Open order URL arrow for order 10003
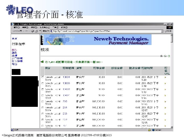The image size is (184, 138). [165, 83]
